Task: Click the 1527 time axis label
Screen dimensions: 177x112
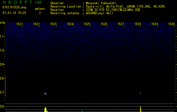Action: coord(121,24)
